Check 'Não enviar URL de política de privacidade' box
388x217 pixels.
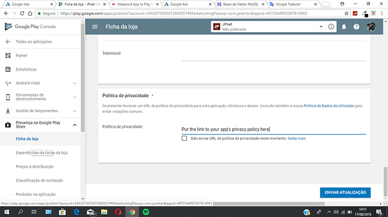(184, 138)
